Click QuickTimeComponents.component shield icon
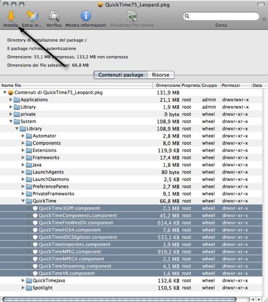 coord(35,216)
